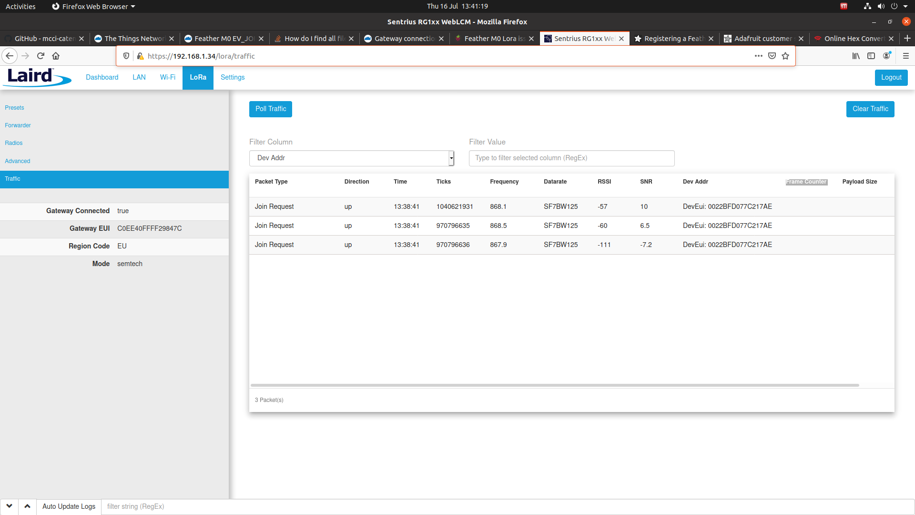Open the Firefox Web Browser app menu

click(x=93, y=6)
